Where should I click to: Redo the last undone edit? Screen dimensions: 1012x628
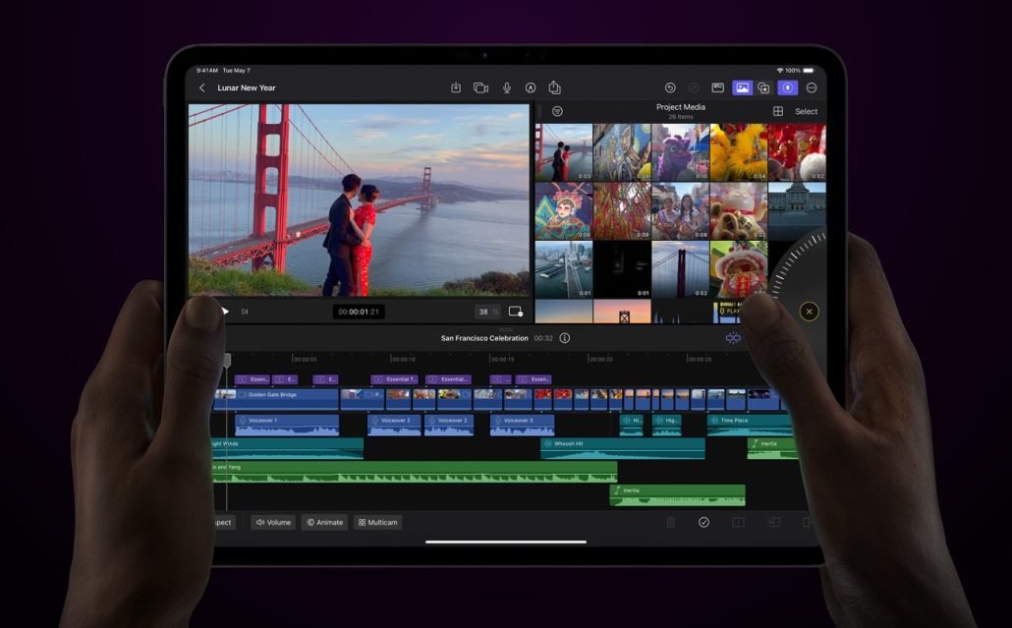pos(694,87)
